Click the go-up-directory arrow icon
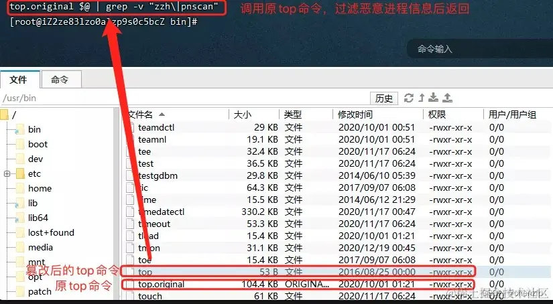This screenshot has width=553, height=304. point(422,98)
